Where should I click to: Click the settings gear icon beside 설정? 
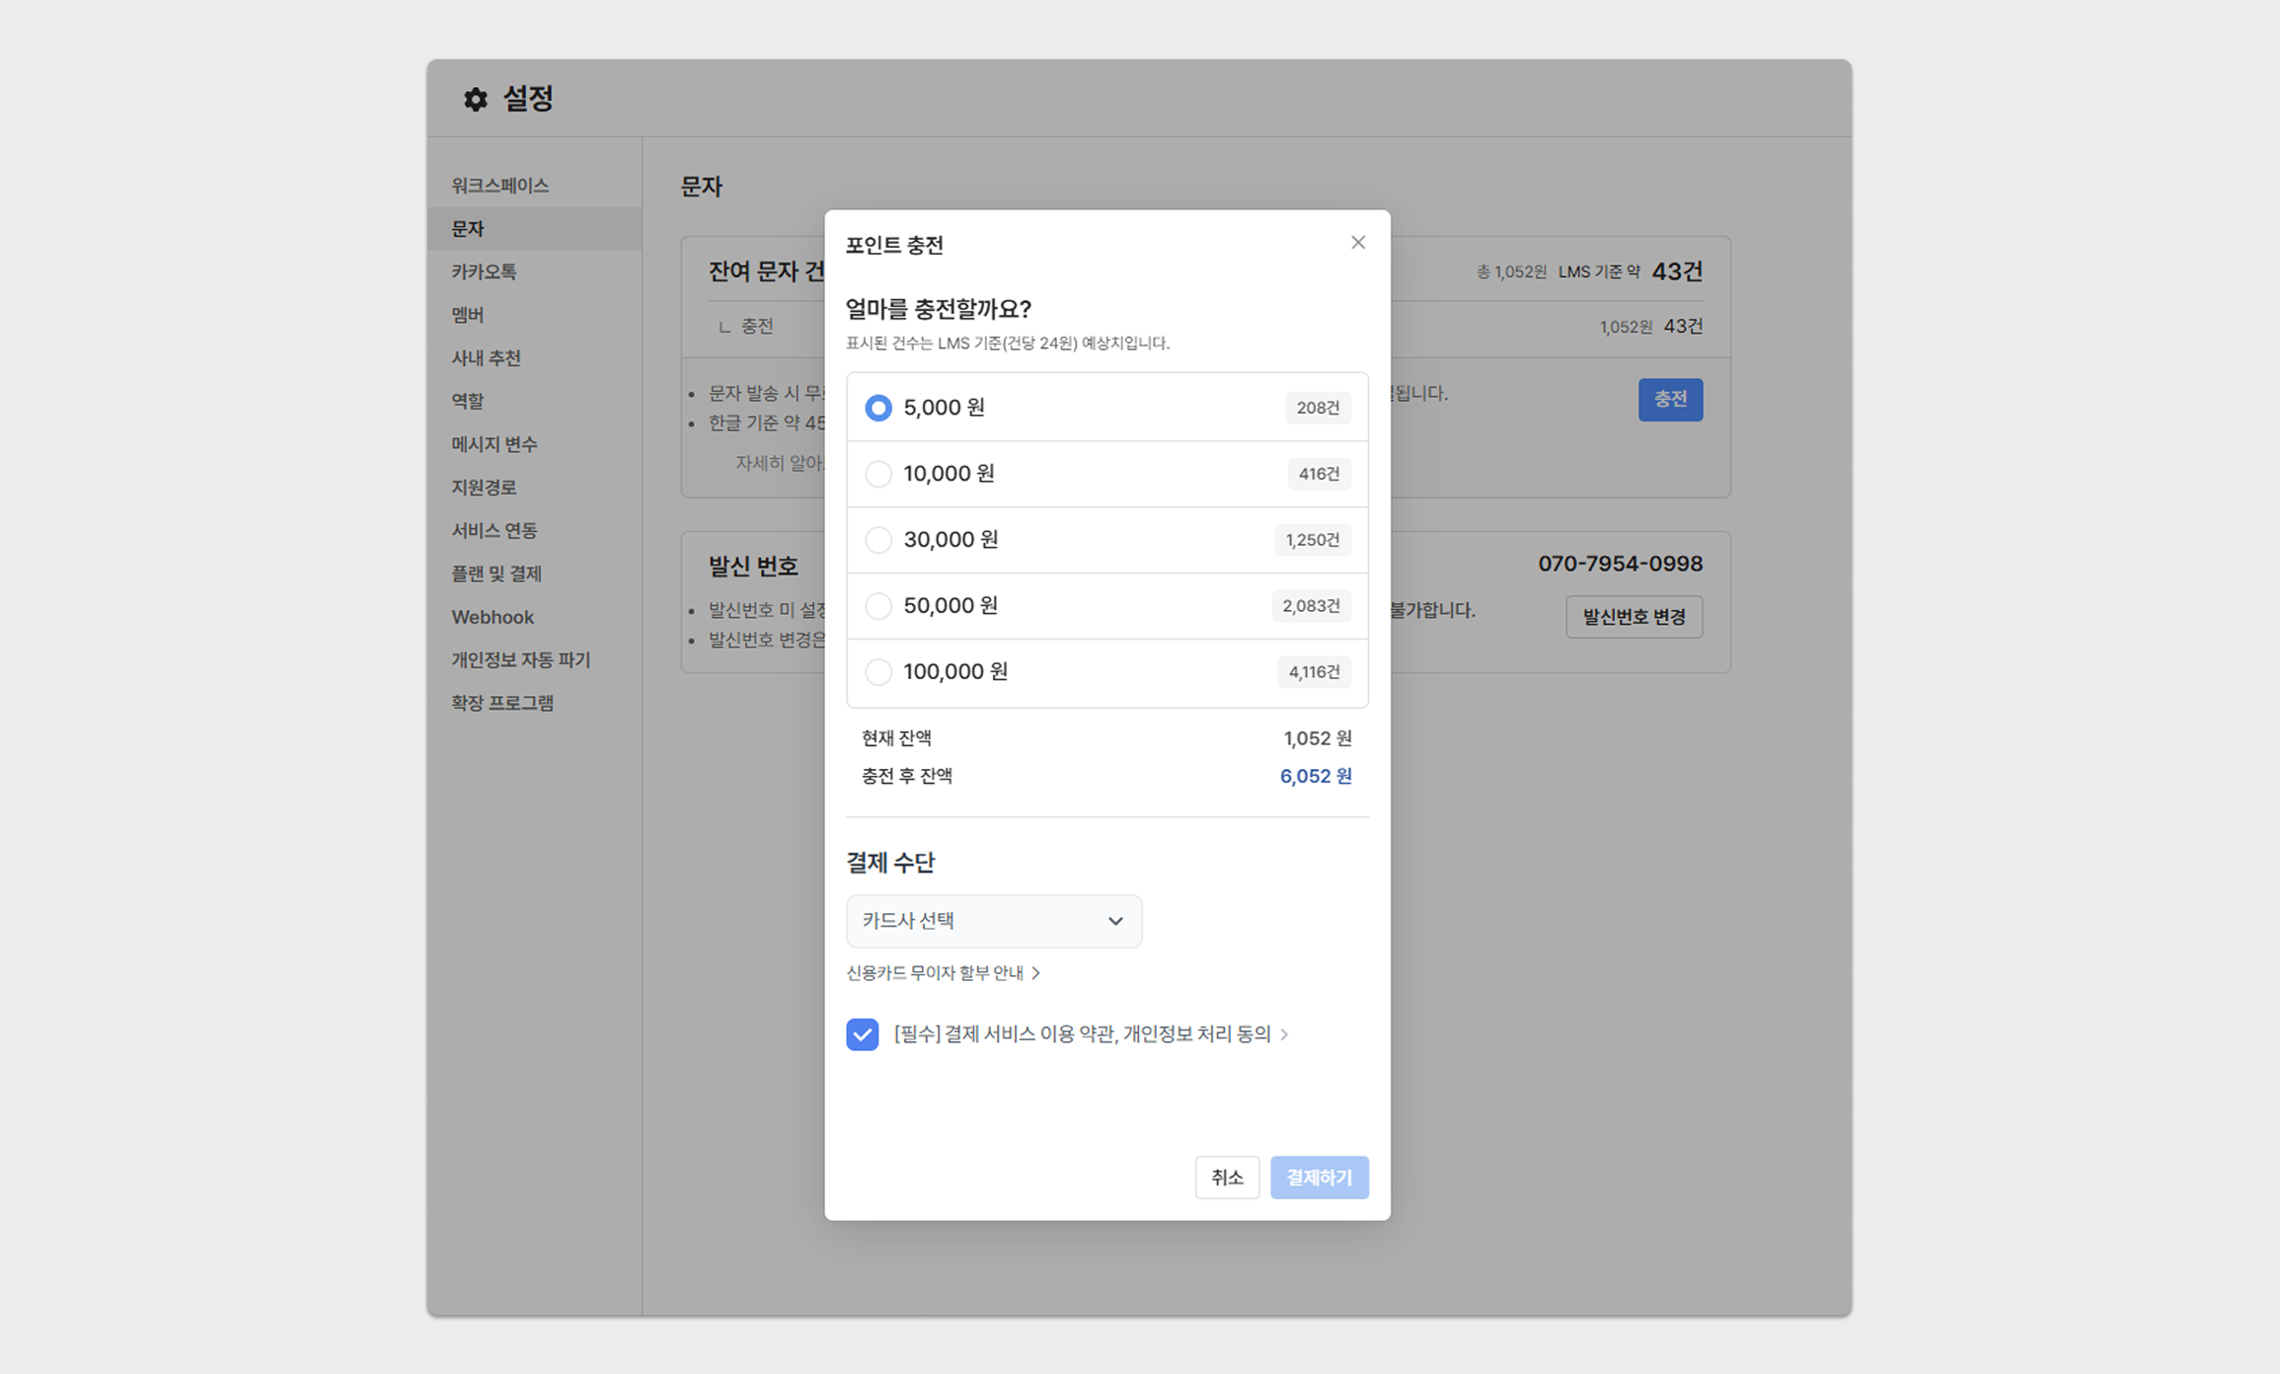click(476, 100)
